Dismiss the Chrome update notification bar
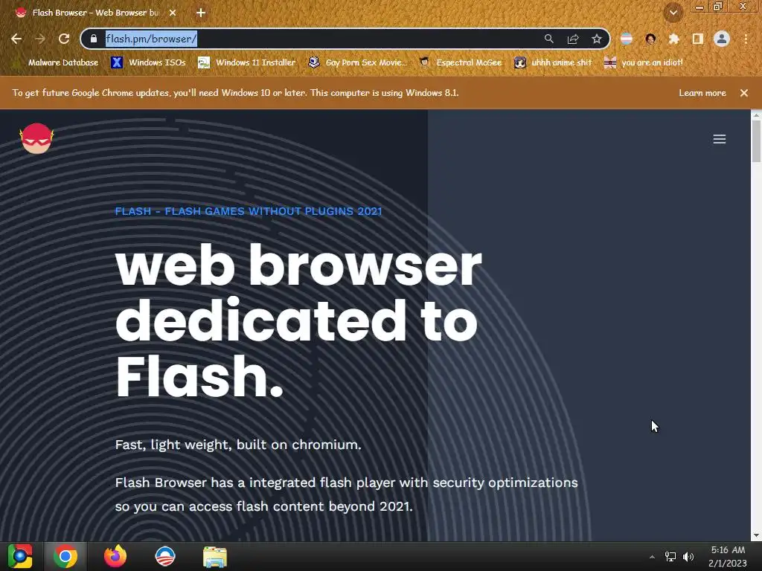This screenshot has width=762, height=571. 744,93
